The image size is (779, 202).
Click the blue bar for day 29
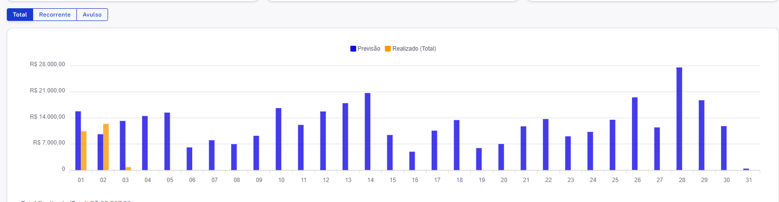702,135
